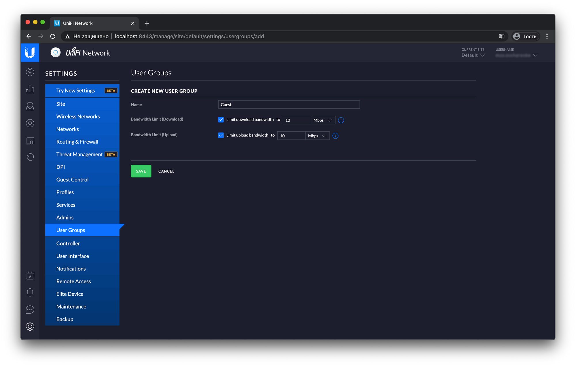Screen dimensions: 576x367
Task: Click the not secure warning icon
Action: 68,36
